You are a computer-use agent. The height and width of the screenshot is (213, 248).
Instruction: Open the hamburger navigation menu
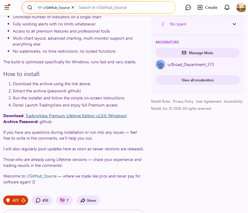pos(7,7)
